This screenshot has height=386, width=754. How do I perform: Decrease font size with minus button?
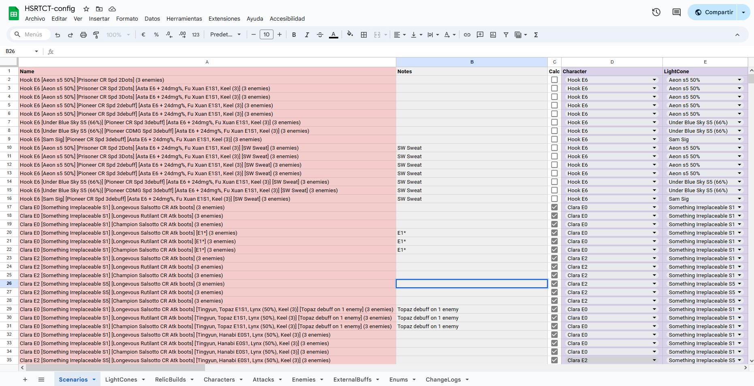click(x=254, y=35)
